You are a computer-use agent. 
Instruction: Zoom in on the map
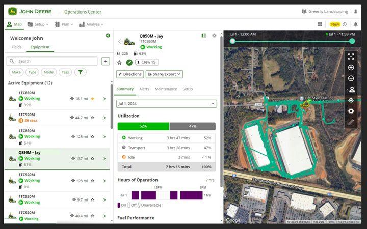(x=351, y=68)
